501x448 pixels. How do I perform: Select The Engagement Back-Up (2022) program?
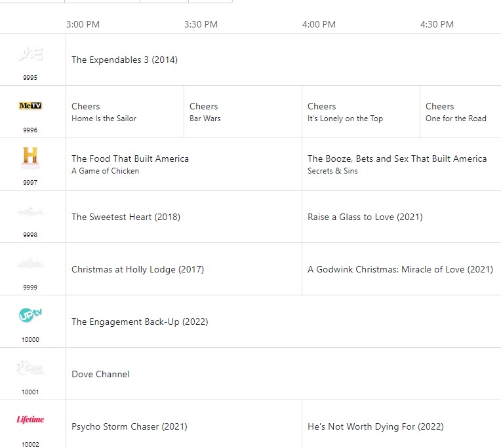(140, 322)
